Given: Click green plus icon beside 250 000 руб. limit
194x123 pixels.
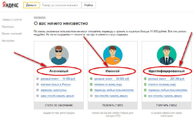Looking at the screenshot, I should (145, 79).
